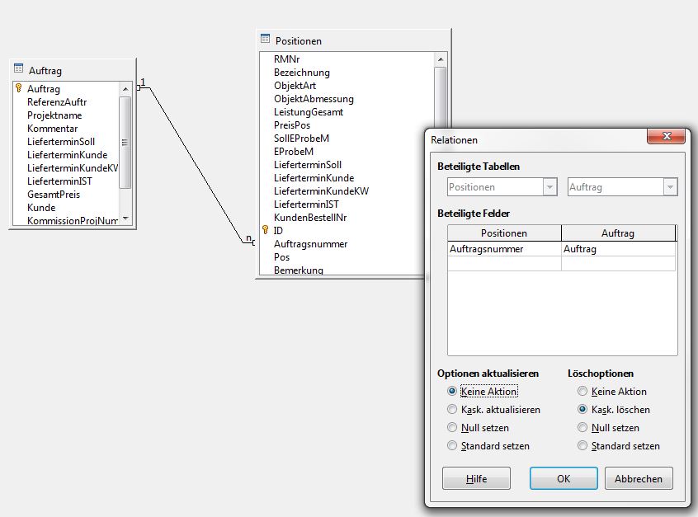Close the Relationen dialog window
The height and width of the screenshot is (517, 698).
(x=668, y=139)
